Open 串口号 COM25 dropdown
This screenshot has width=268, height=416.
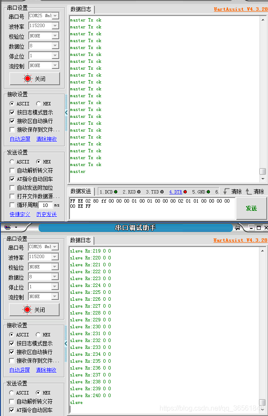pos(55,16)
